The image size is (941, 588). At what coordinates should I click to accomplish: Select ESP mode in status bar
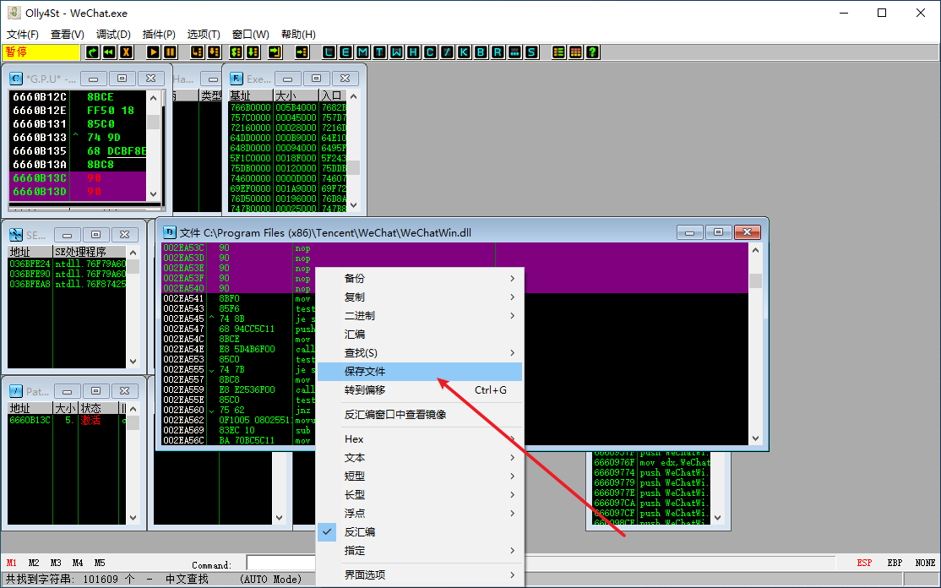(864, 563)
